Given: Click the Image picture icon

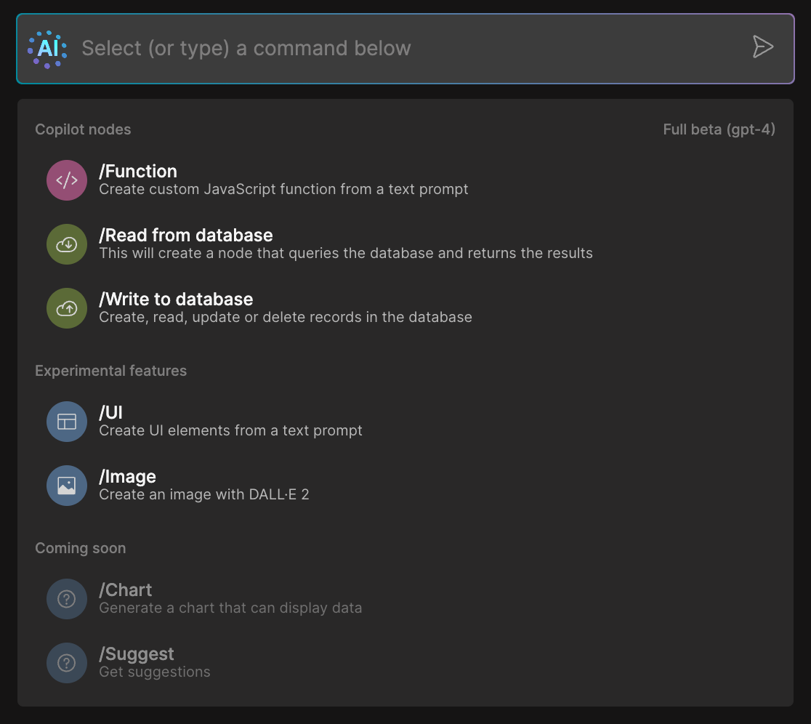Looking at the screenshot, I should point(67,486).
